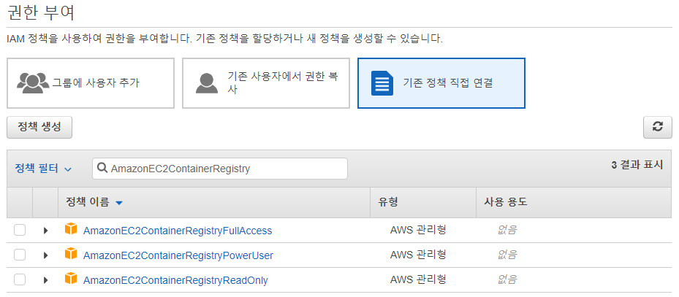This screenshot has height=297, width=679.
Task: Check the AmazonEC2ContainerRegistryFullAccess policy checkbox
Action: click(20, 231)
